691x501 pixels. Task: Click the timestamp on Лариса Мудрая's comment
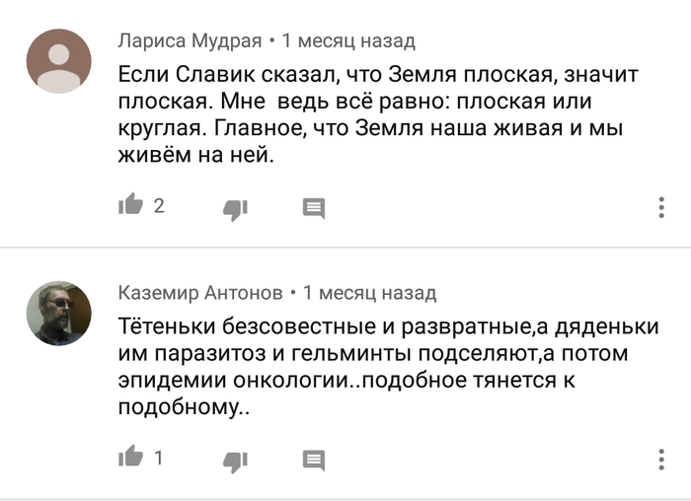[x=348, y=40]
